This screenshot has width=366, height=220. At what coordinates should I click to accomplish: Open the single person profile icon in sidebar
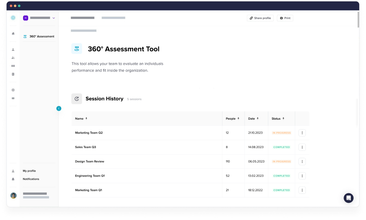(13, 49)
